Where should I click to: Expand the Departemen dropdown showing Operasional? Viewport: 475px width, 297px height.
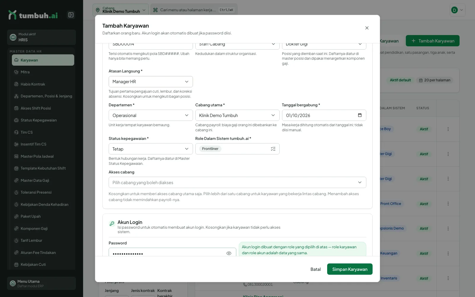(151, 115)
